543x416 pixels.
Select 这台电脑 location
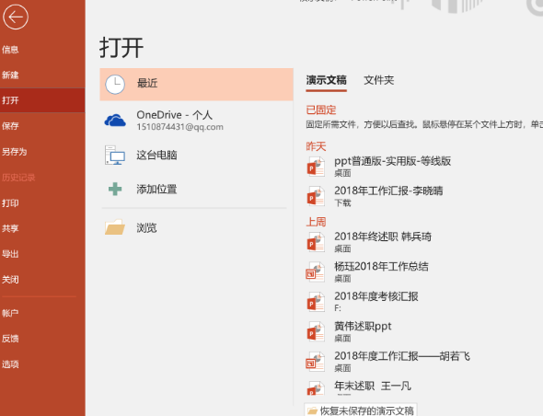coord(196,155)
